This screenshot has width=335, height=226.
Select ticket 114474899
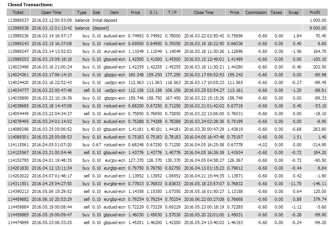pyautogui.click(x=18, y=222)
